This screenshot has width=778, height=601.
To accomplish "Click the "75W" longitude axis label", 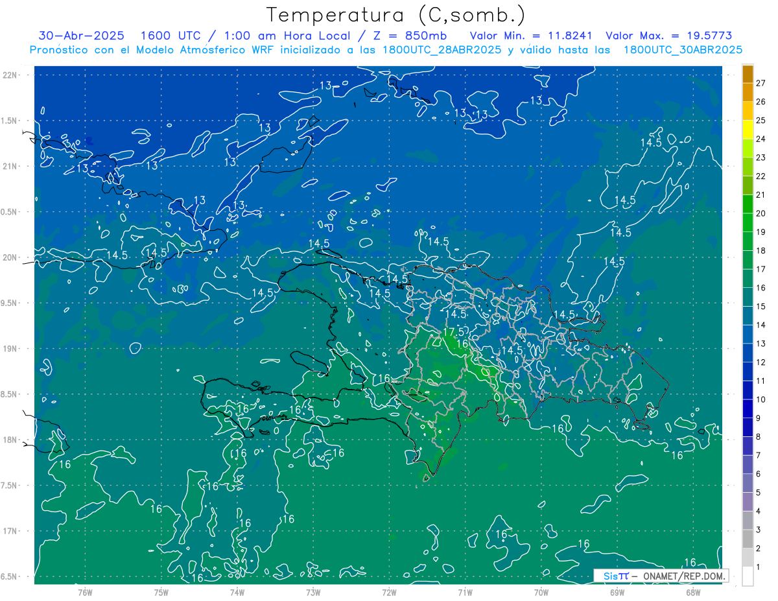I will [161, 592].
